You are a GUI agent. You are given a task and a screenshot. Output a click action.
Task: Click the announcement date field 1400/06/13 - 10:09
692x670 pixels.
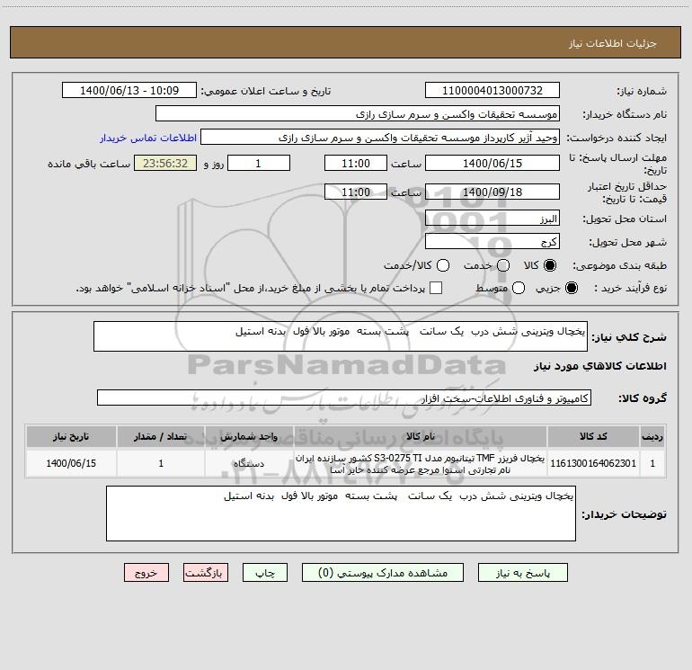(129, 91)
